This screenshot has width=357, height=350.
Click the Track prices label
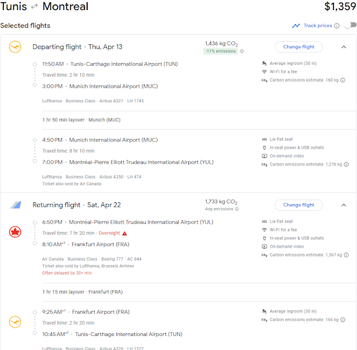pyautogui.click(x=317, y=26)
